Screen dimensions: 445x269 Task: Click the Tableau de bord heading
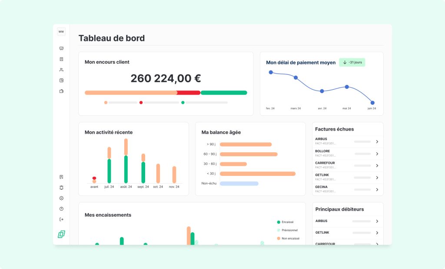(x=112, y=38)
